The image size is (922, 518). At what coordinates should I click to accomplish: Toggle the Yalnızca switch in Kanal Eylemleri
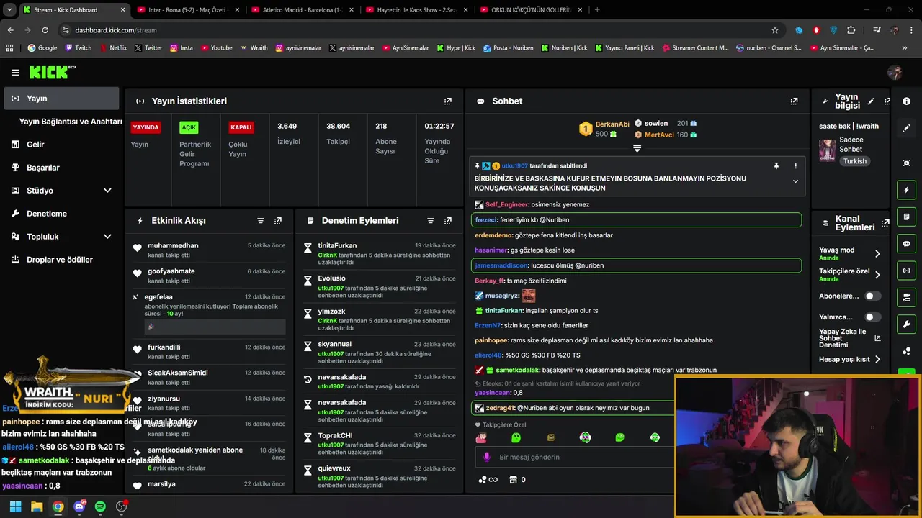coord(872,317)
